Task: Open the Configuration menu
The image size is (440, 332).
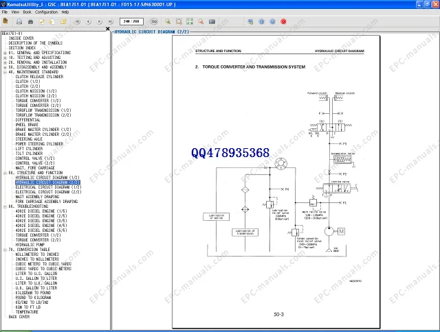Action: pos(46,12)
